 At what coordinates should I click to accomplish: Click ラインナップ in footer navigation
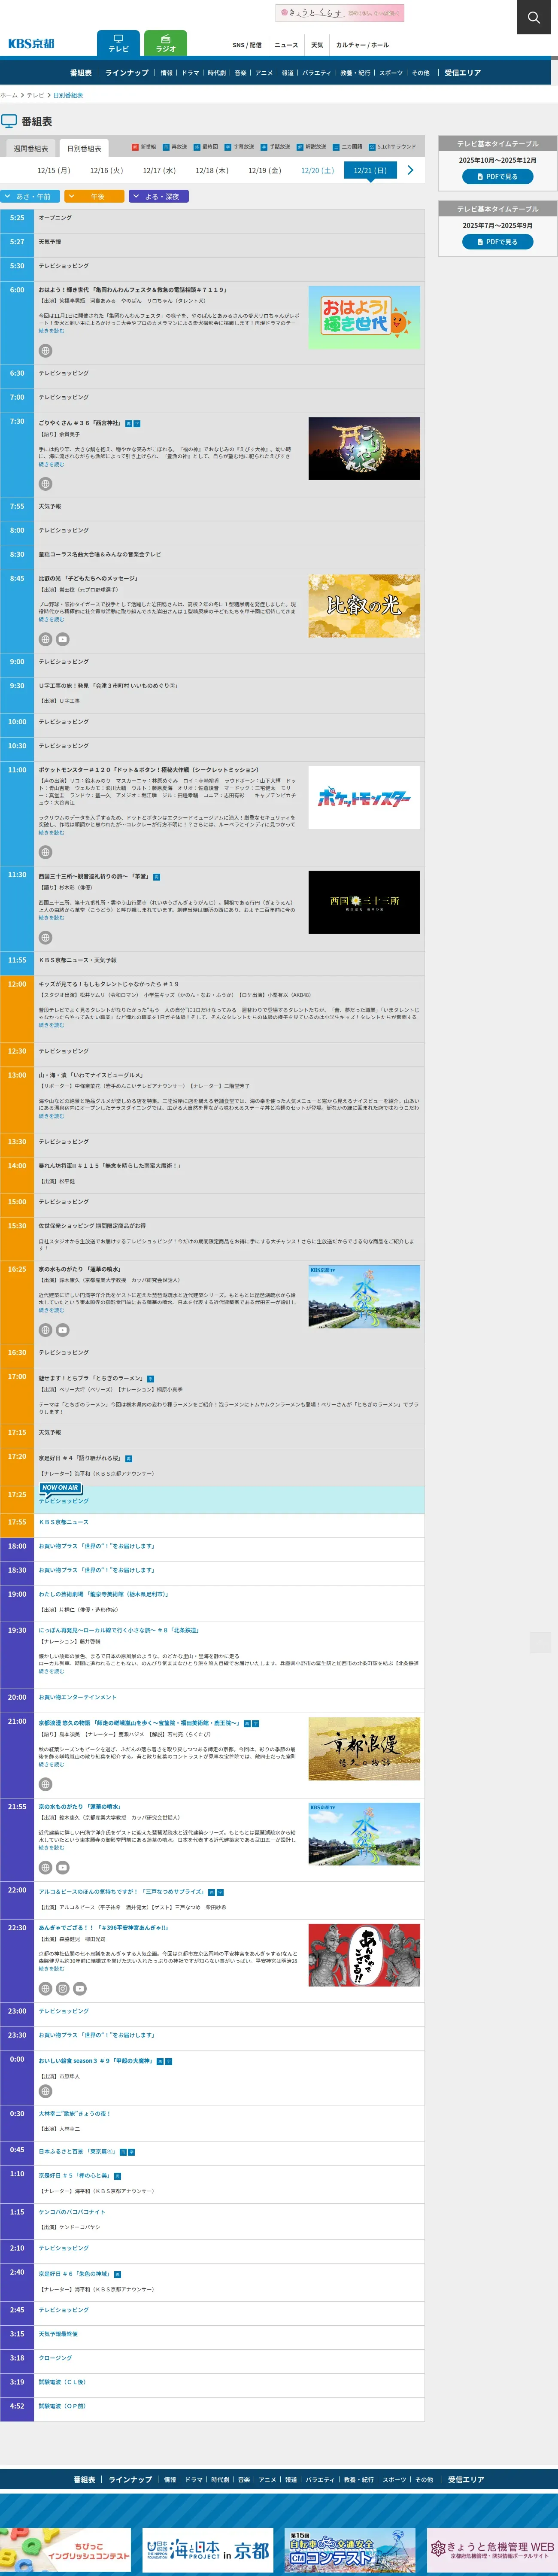tap(130, 2479)
